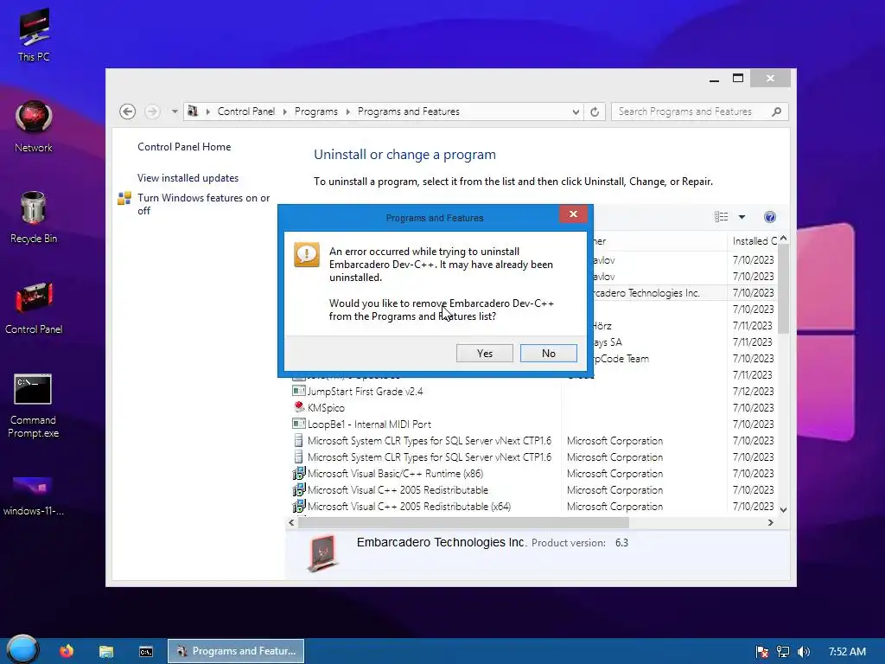Click Embarcadero Technologies Inc. publisher cell
This screenshot has width=885, height=664.
[x=645, y=293]
